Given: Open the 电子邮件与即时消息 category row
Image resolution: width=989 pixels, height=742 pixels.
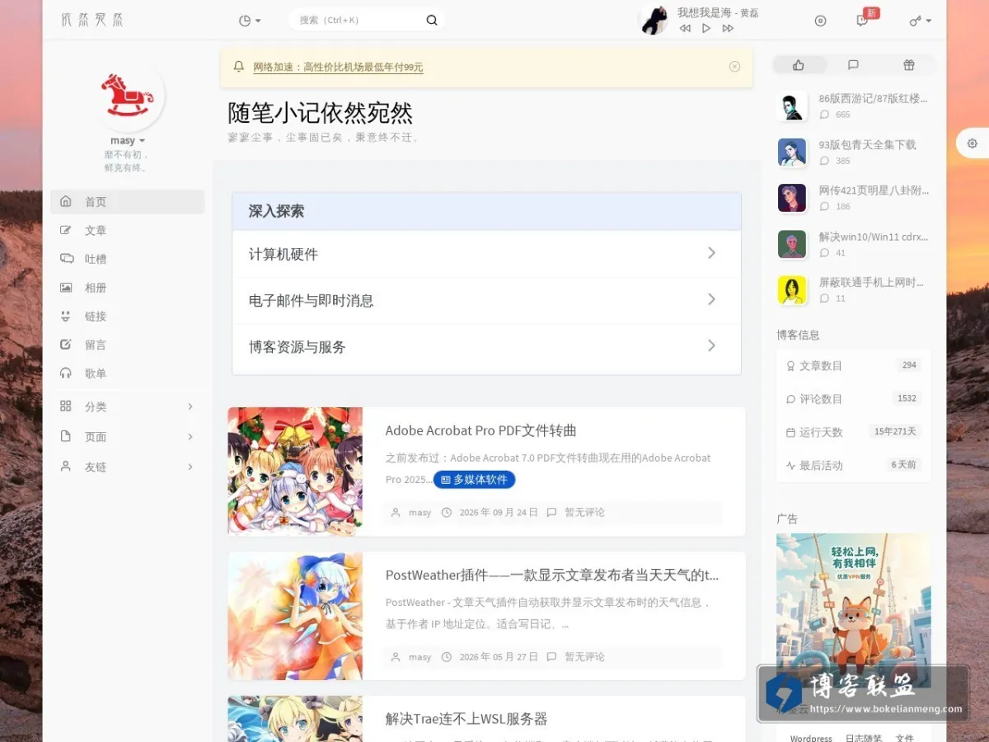Looking at the screenshot, I should (486, 301).
